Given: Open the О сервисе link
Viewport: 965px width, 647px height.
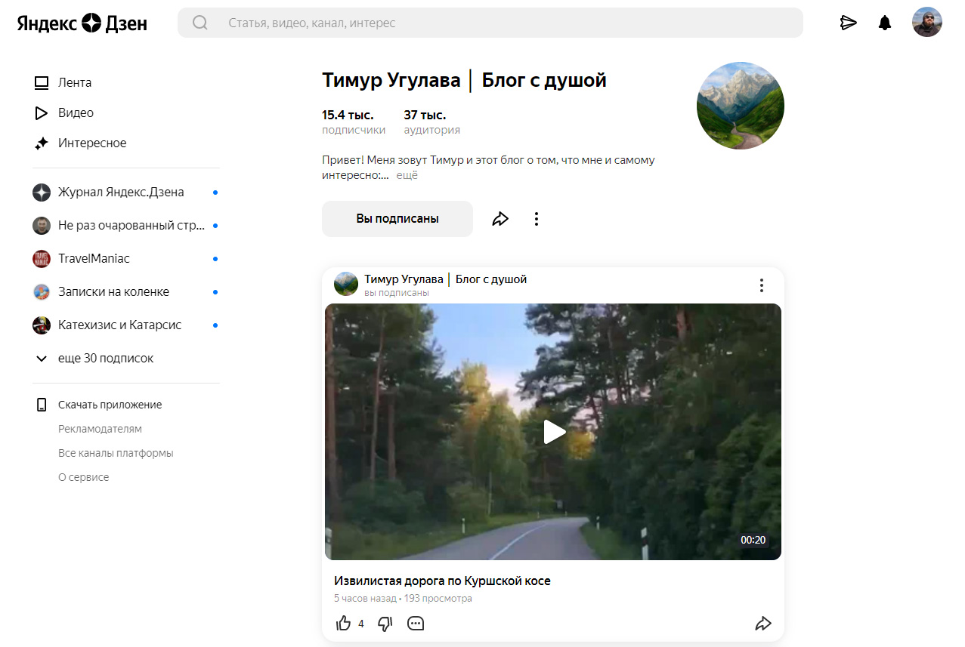Looking at the screenshot, I should click(x=84, y=477).
